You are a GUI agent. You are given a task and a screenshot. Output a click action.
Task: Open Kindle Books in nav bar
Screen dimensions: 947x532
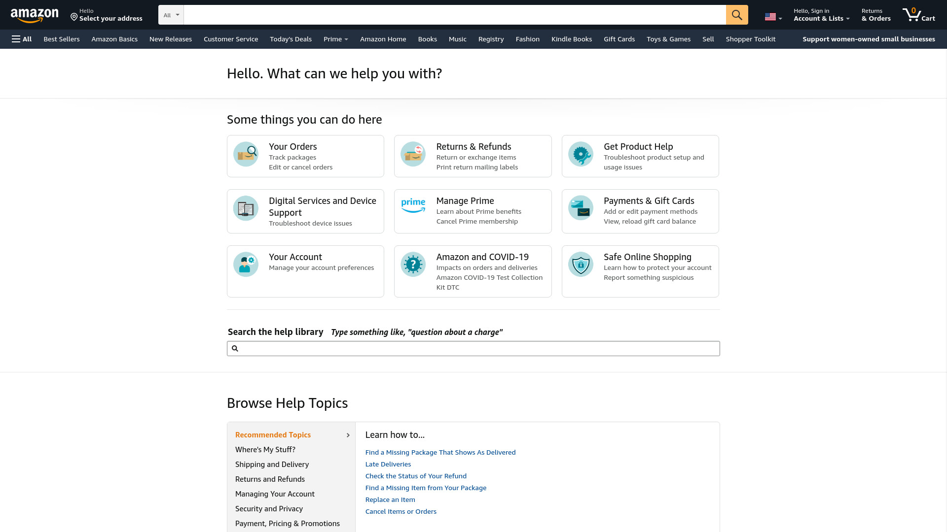572,39
